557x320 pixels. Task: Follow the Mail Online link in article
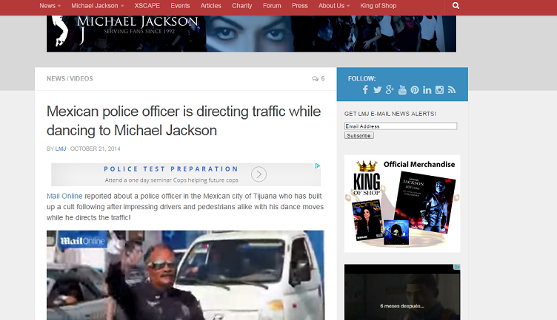tap(64, 196)
